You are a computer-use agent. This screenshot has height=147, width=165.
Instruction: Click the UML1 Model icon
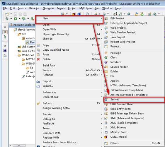click(106, 137)
